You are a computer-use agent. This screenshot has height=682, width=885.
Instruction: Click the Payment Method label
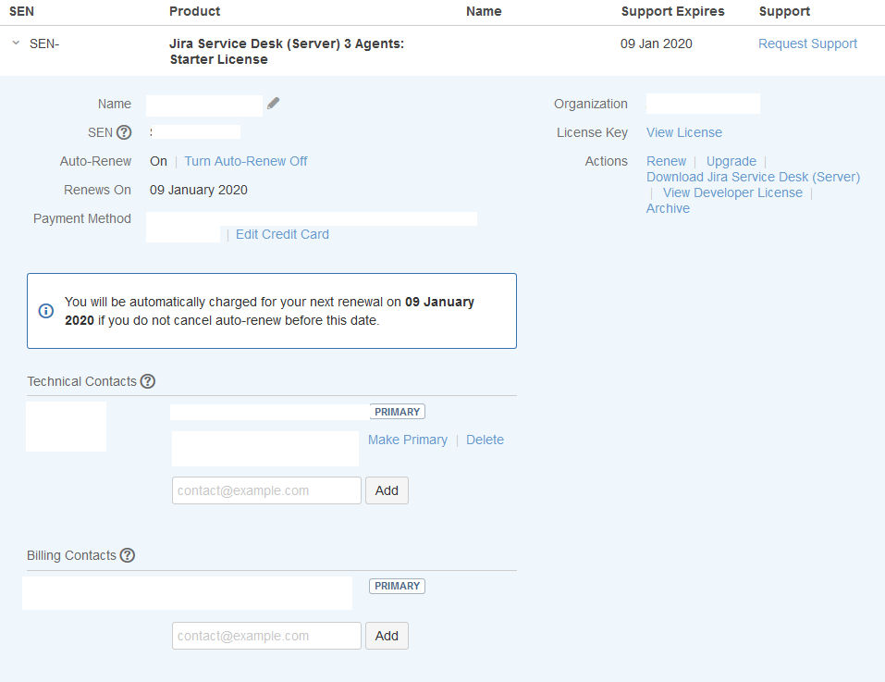point(82,218)
